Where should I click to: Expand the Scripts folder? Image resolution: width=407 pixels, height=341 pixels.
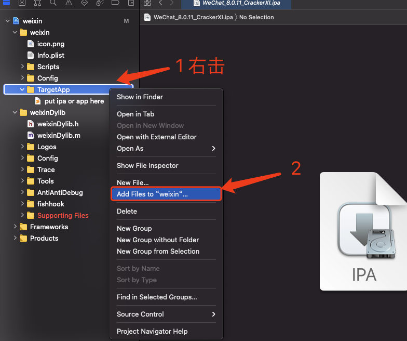click(22, 67)
